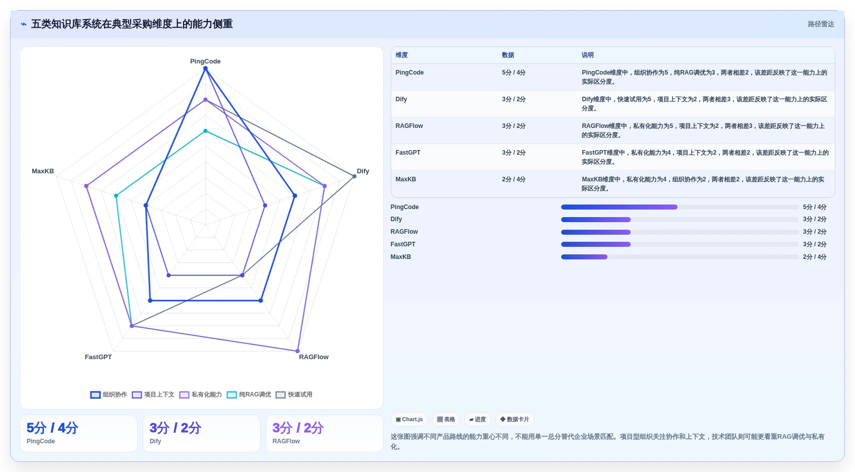
Task: Click the PingCode row description text
Action: pyautogui.click(x=704, y=77)
